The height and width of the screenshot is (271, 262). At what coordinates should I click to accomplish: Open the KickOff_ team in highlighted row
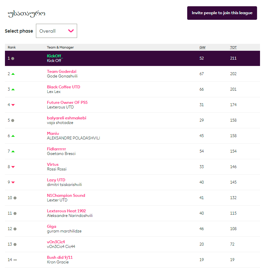[x=55, y=56]
